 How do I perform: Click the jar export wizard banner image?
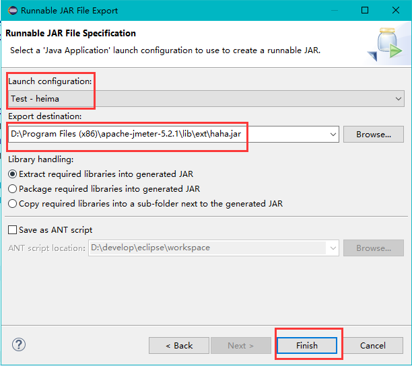point(386,44)
